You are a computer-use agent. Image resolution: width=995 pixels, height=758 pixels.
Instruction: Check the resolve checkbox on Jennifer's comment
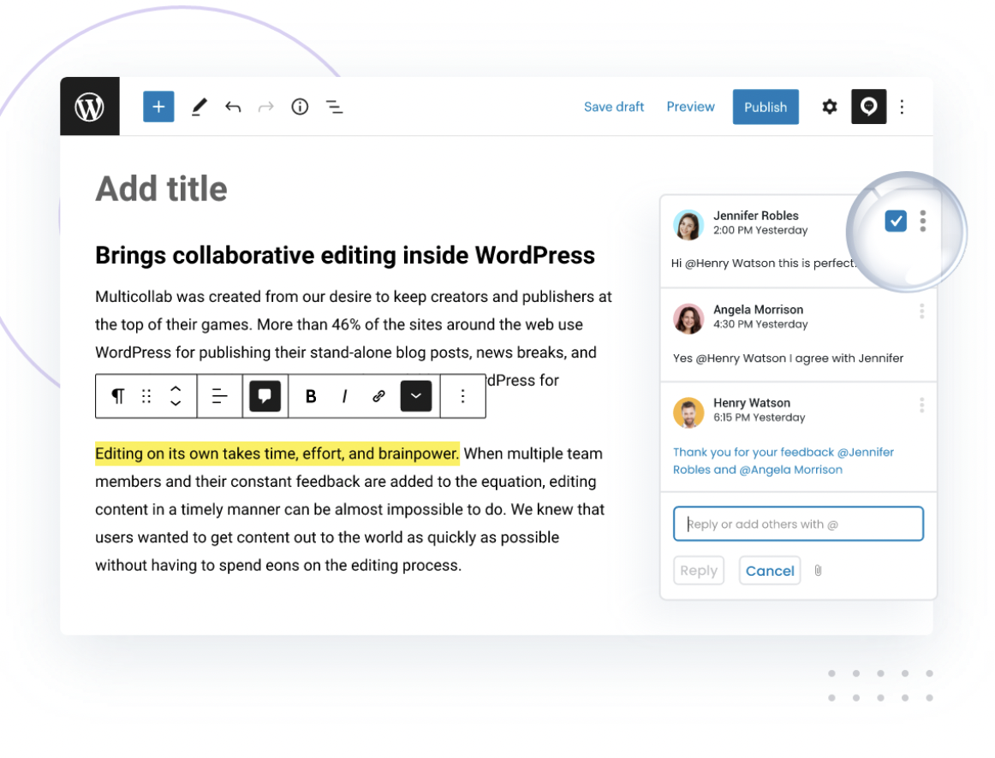coord(896,221)
